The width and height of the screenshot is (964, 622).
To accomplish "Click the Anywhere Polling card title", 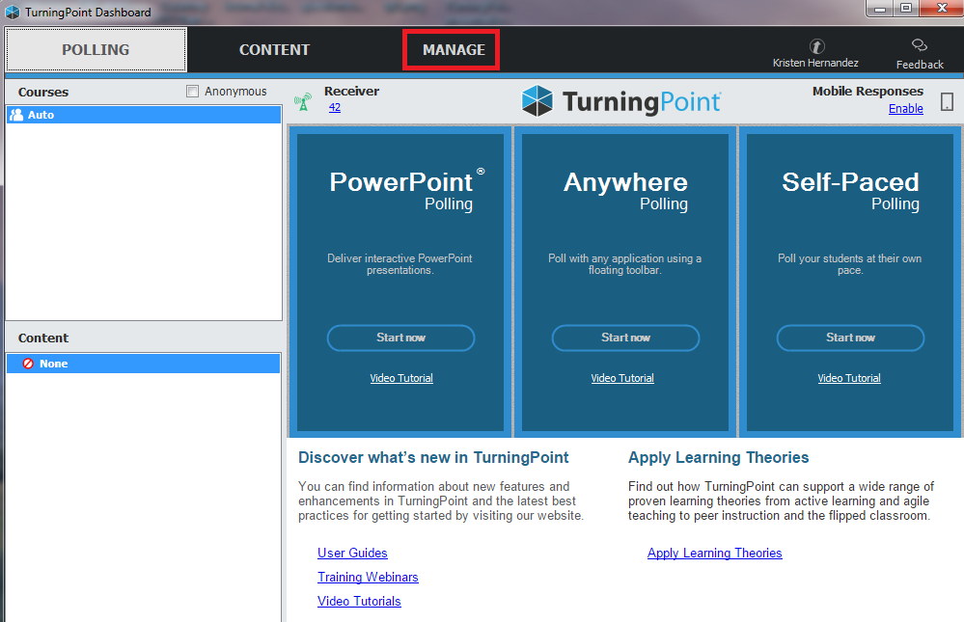I will (x=625, y=191).
